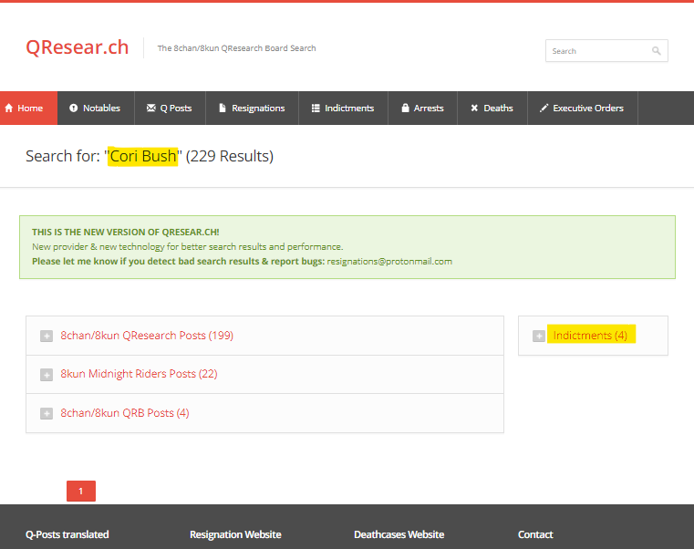The width and height of the screenshot is (694, 549).
Task: Open the Notables menu item
Action: tap(96, 108)
